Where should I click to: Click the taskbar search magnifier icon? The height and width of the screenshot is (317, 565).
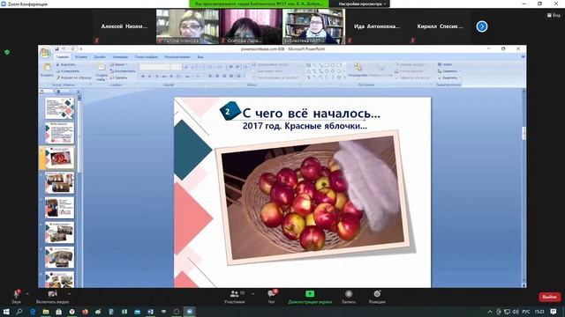click(x=19, y=312)
